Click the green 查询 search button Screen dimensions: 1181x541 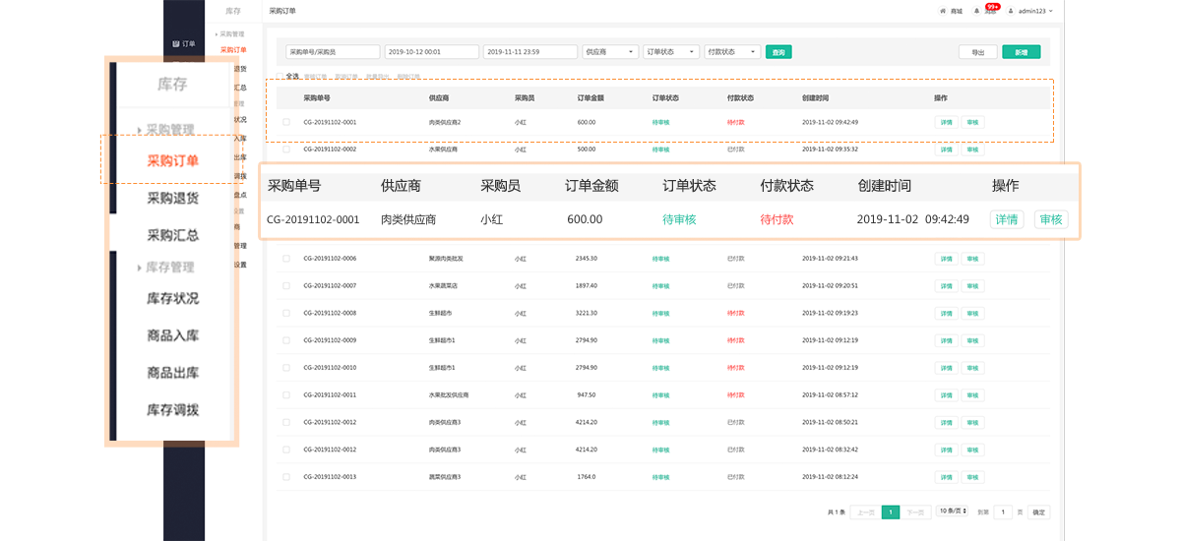click(779, 52)
